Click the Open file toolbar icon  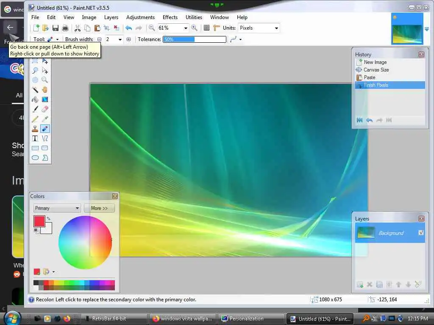point(45,28)
